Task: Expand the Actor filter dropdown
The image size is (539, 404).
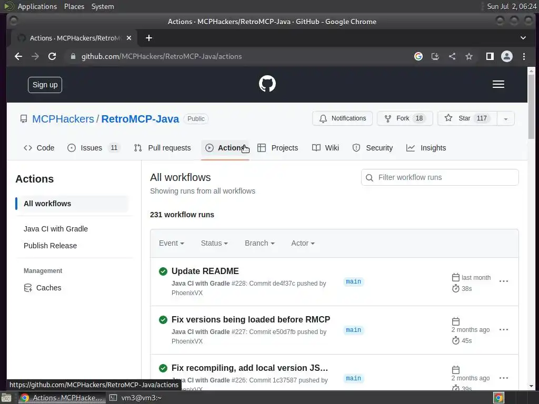Action: click(x=303, y=243)
